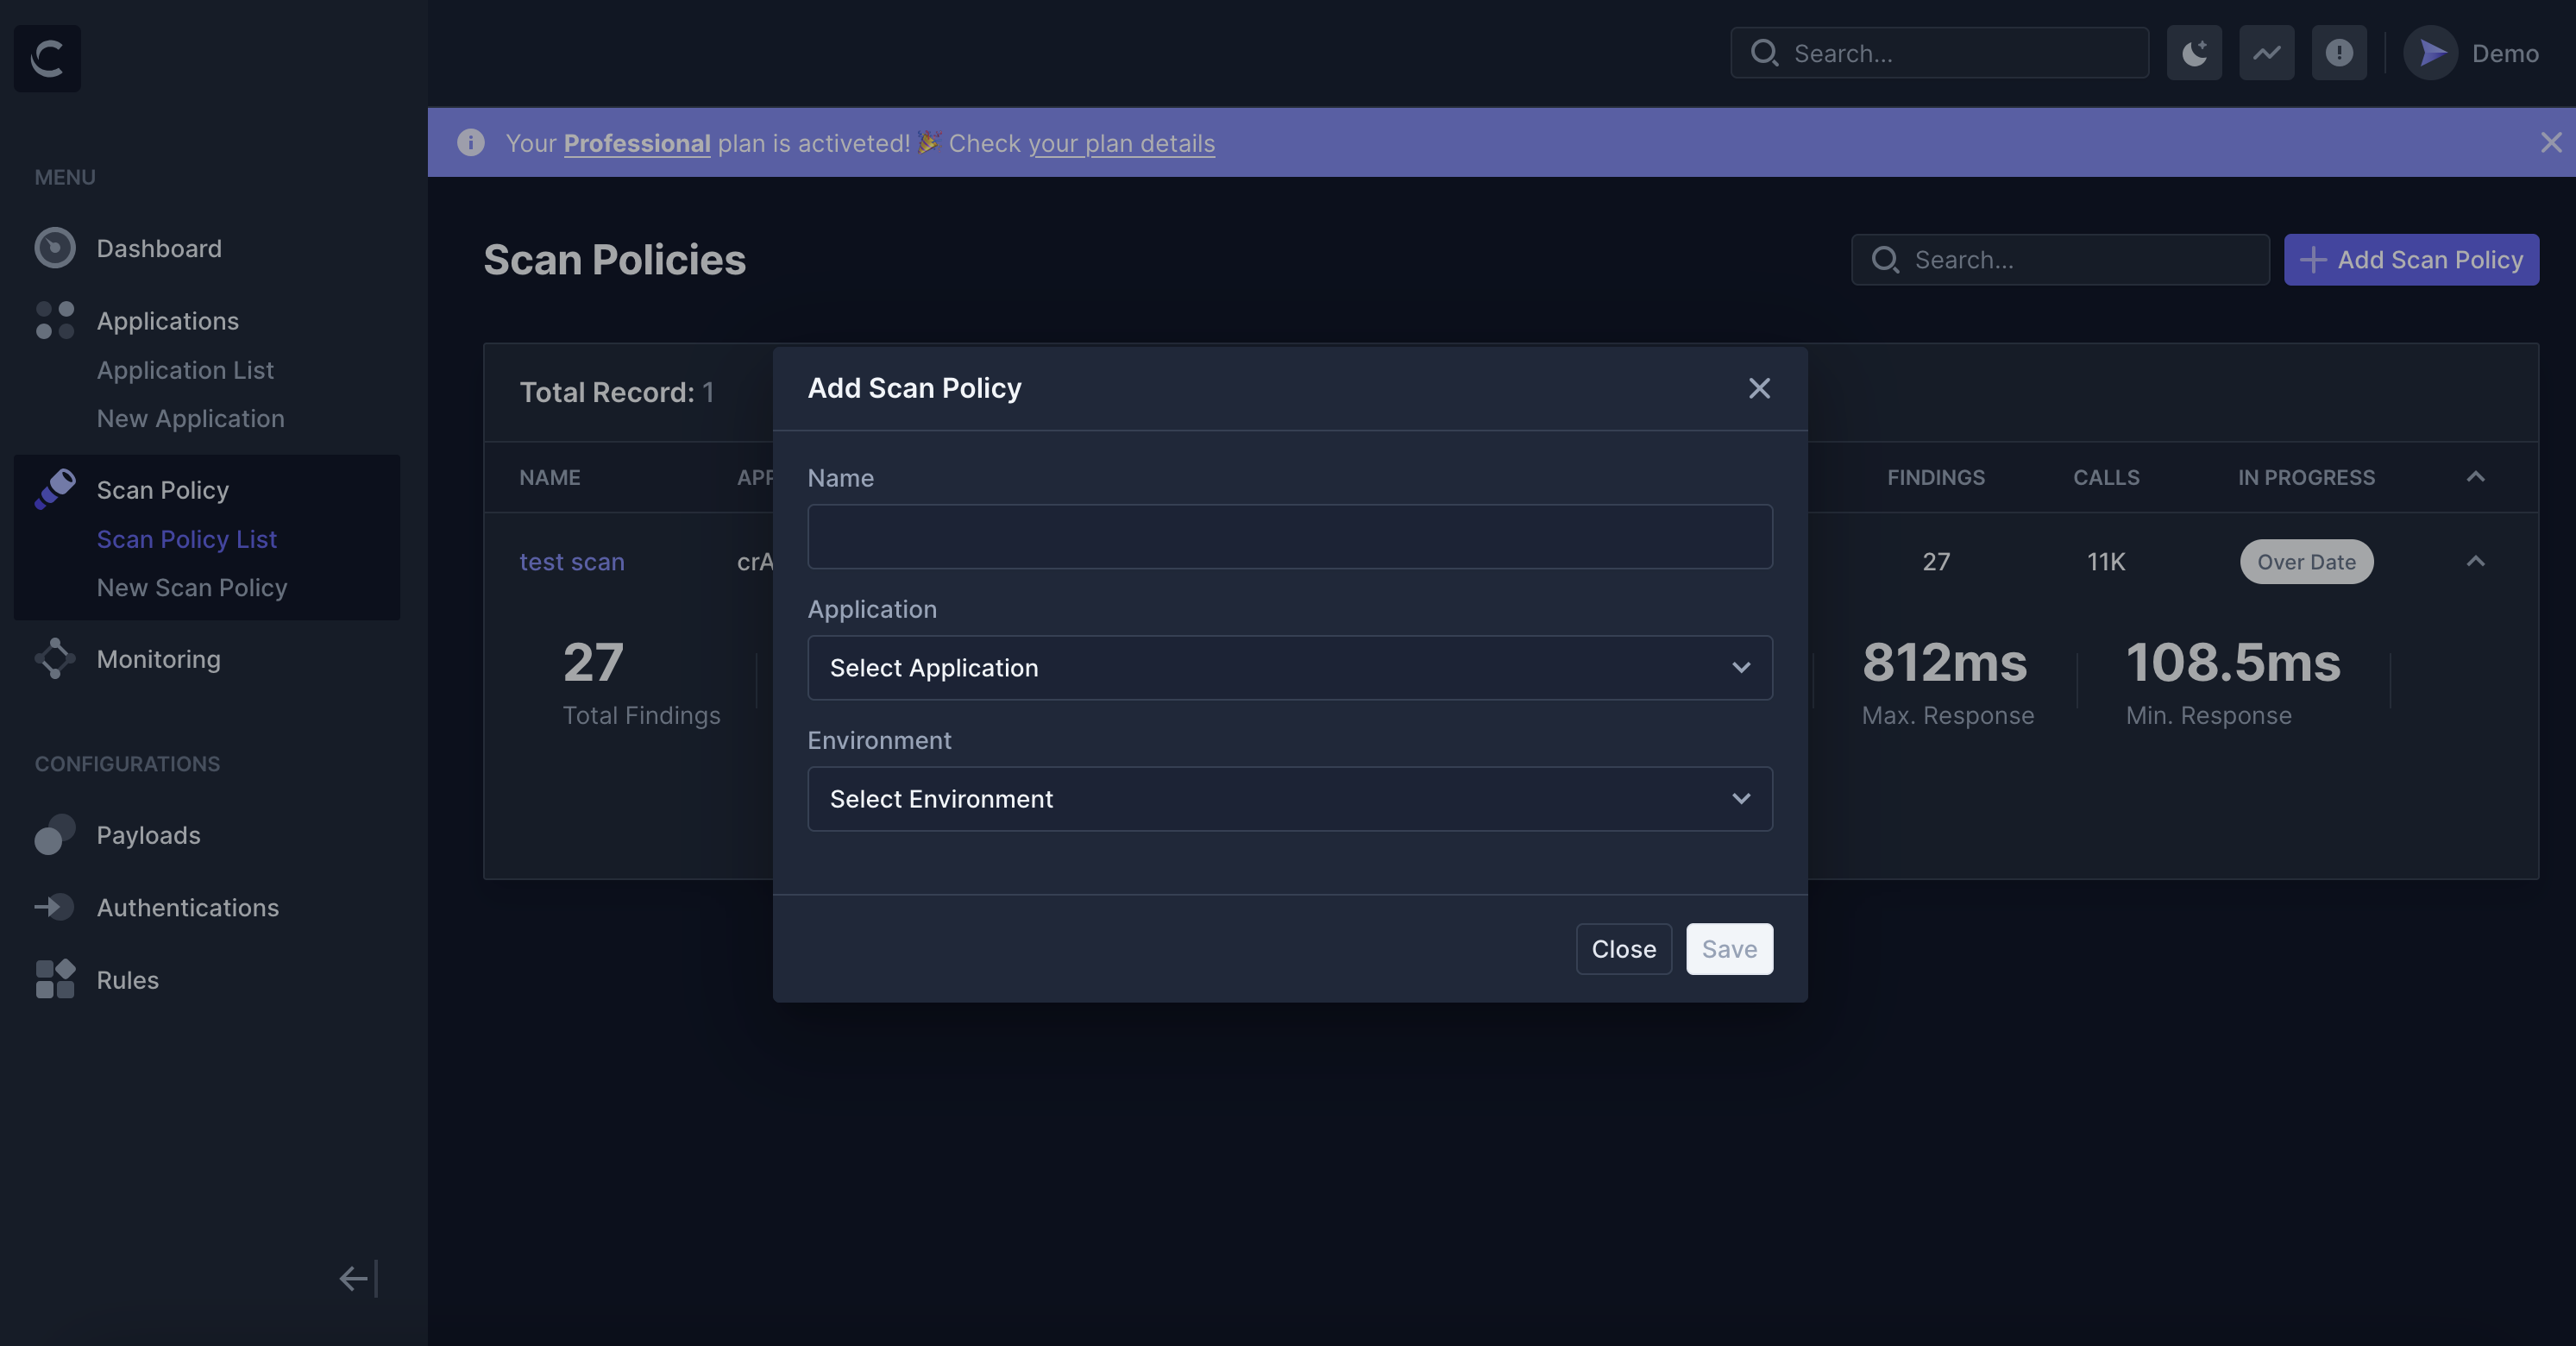Click the Dashboard gauge icon
2576x1346 pixels.
pyautogui.click(x=55, y=248)
